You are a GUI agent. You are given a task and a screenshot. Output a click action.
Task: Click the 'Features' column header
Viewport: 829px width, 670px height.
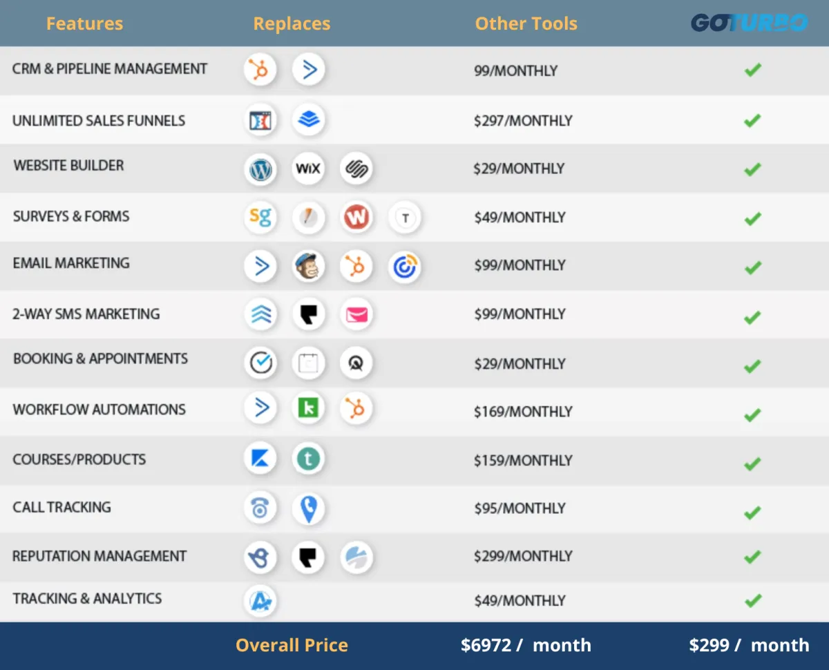click(x=84, y=23)
